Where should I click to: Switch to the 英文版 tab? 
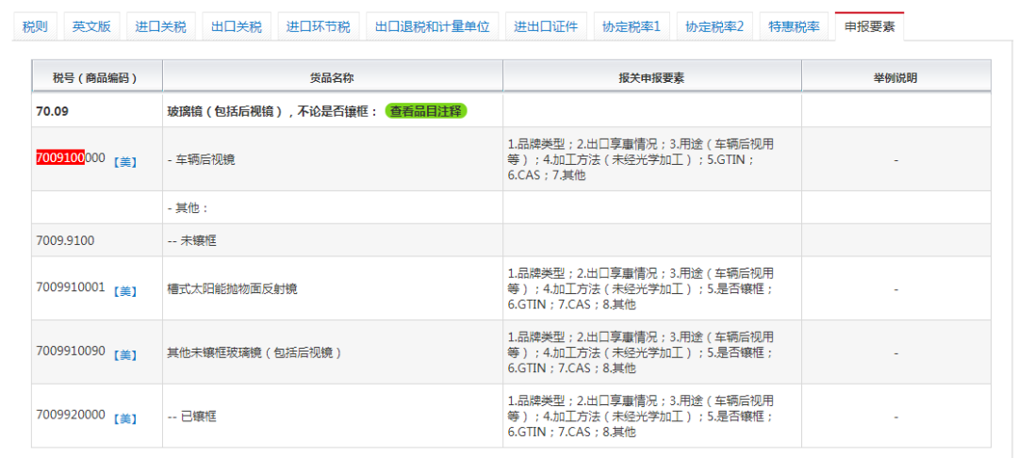pos(91,26)
